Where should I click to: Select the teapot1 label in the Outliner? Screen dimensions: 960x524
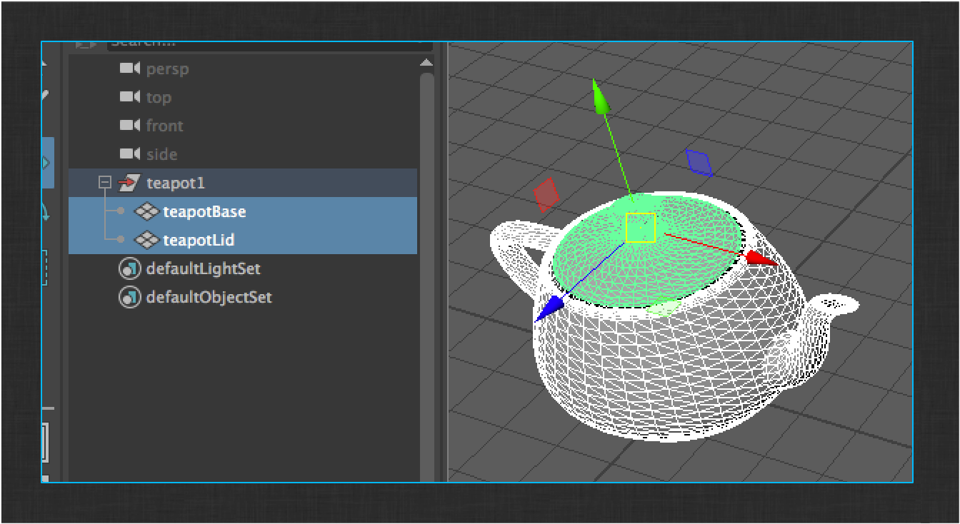176,183
